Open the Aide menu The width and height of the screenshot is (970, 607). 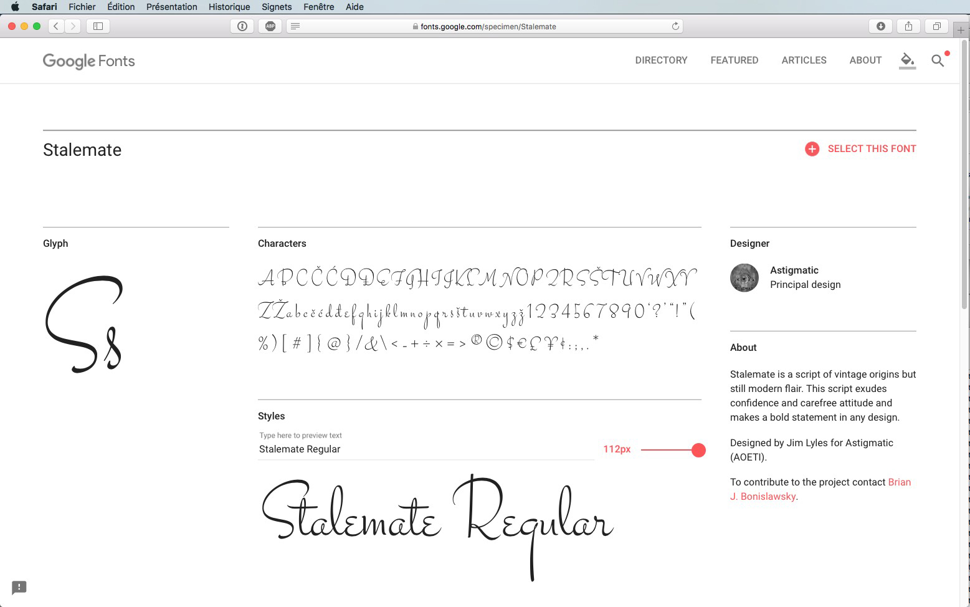[354, 7]
